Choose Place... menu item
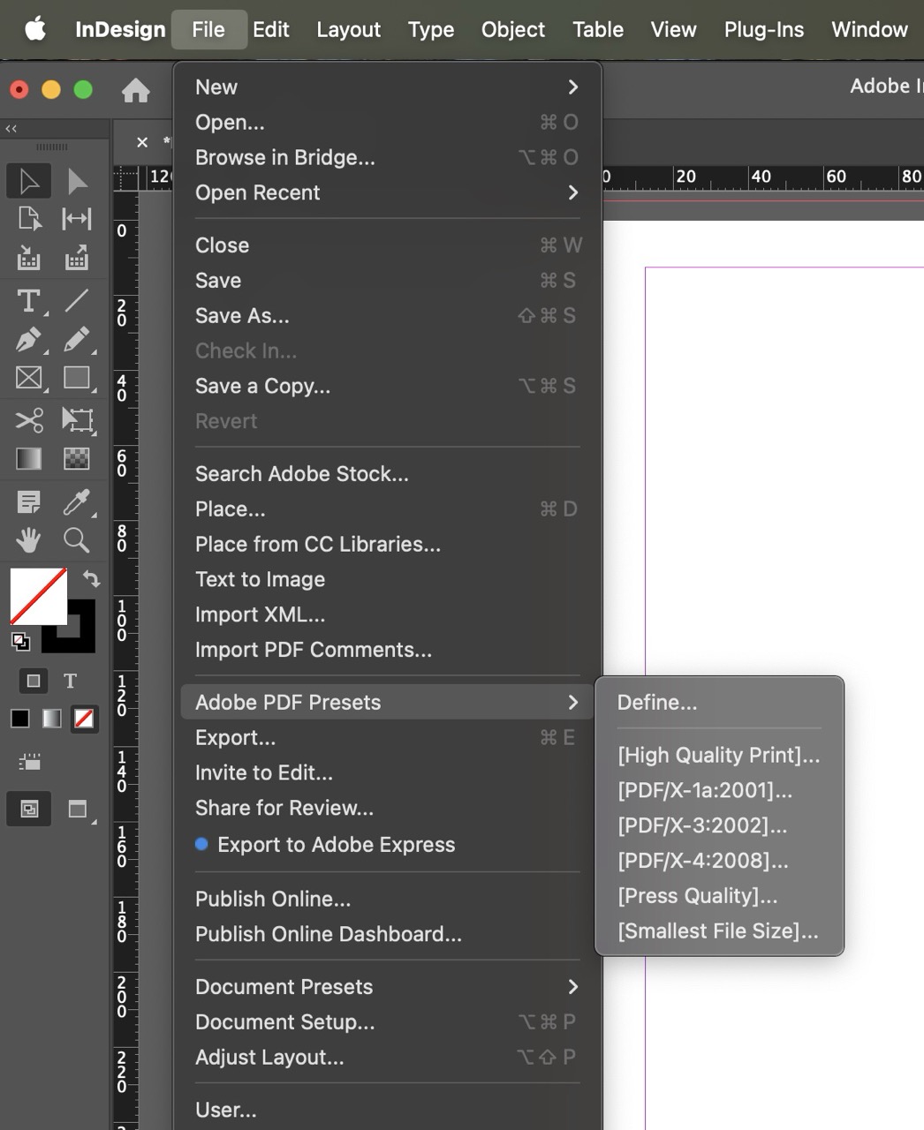 click(x=387, y=508)
